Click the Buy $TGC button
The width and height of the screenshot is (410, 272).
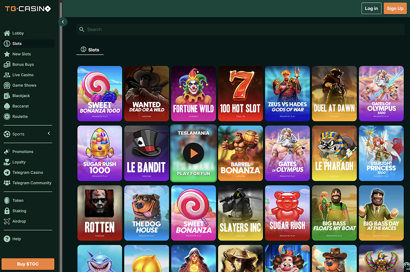tap(28, 264)
